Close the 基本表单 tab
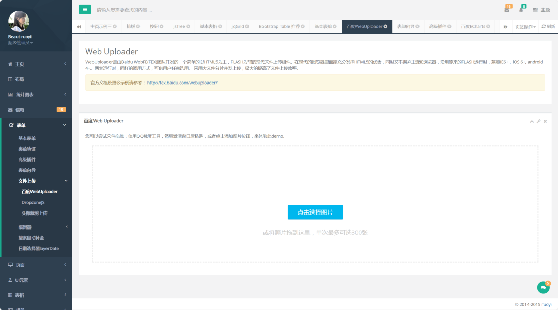 pos(334,27)
